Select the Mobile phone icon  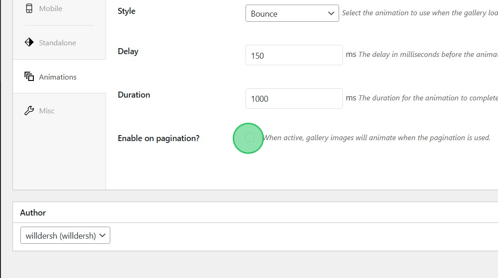coord(29,8)
